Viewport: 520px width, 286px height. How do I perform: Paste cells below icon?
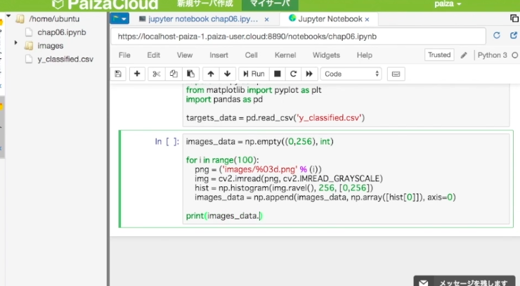(190, 74)
